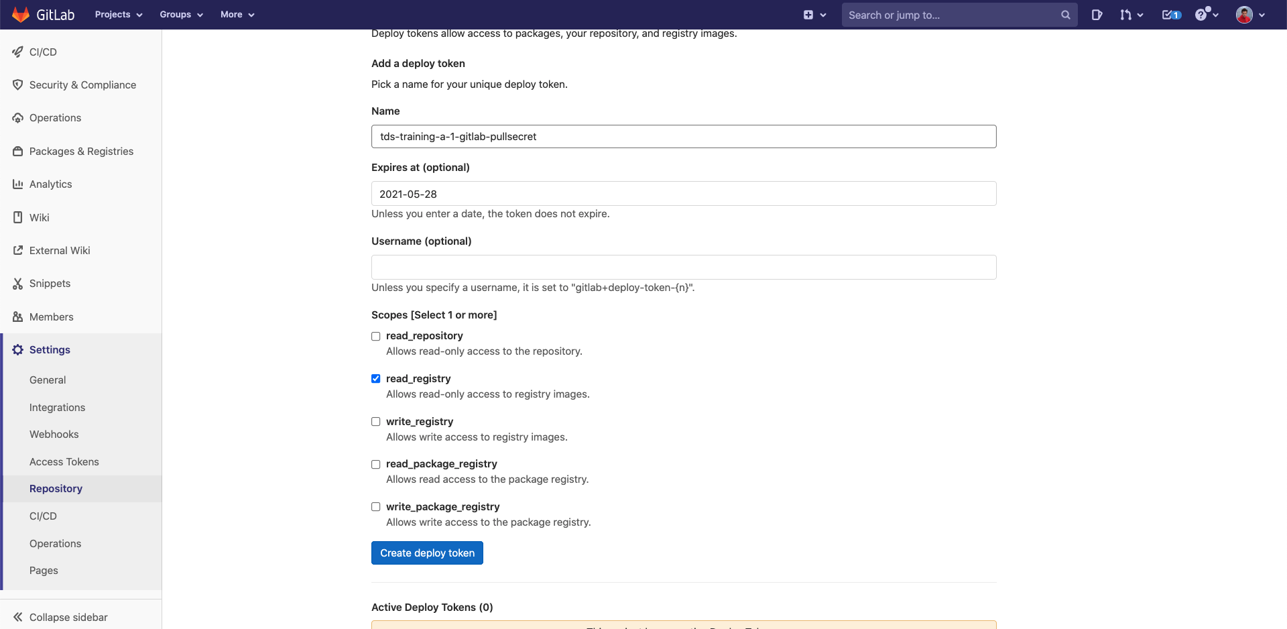The height and width of the screenshot is (629, 1287).
Task: Click the Snippets scissors icon
Action: tap(18, 284)
